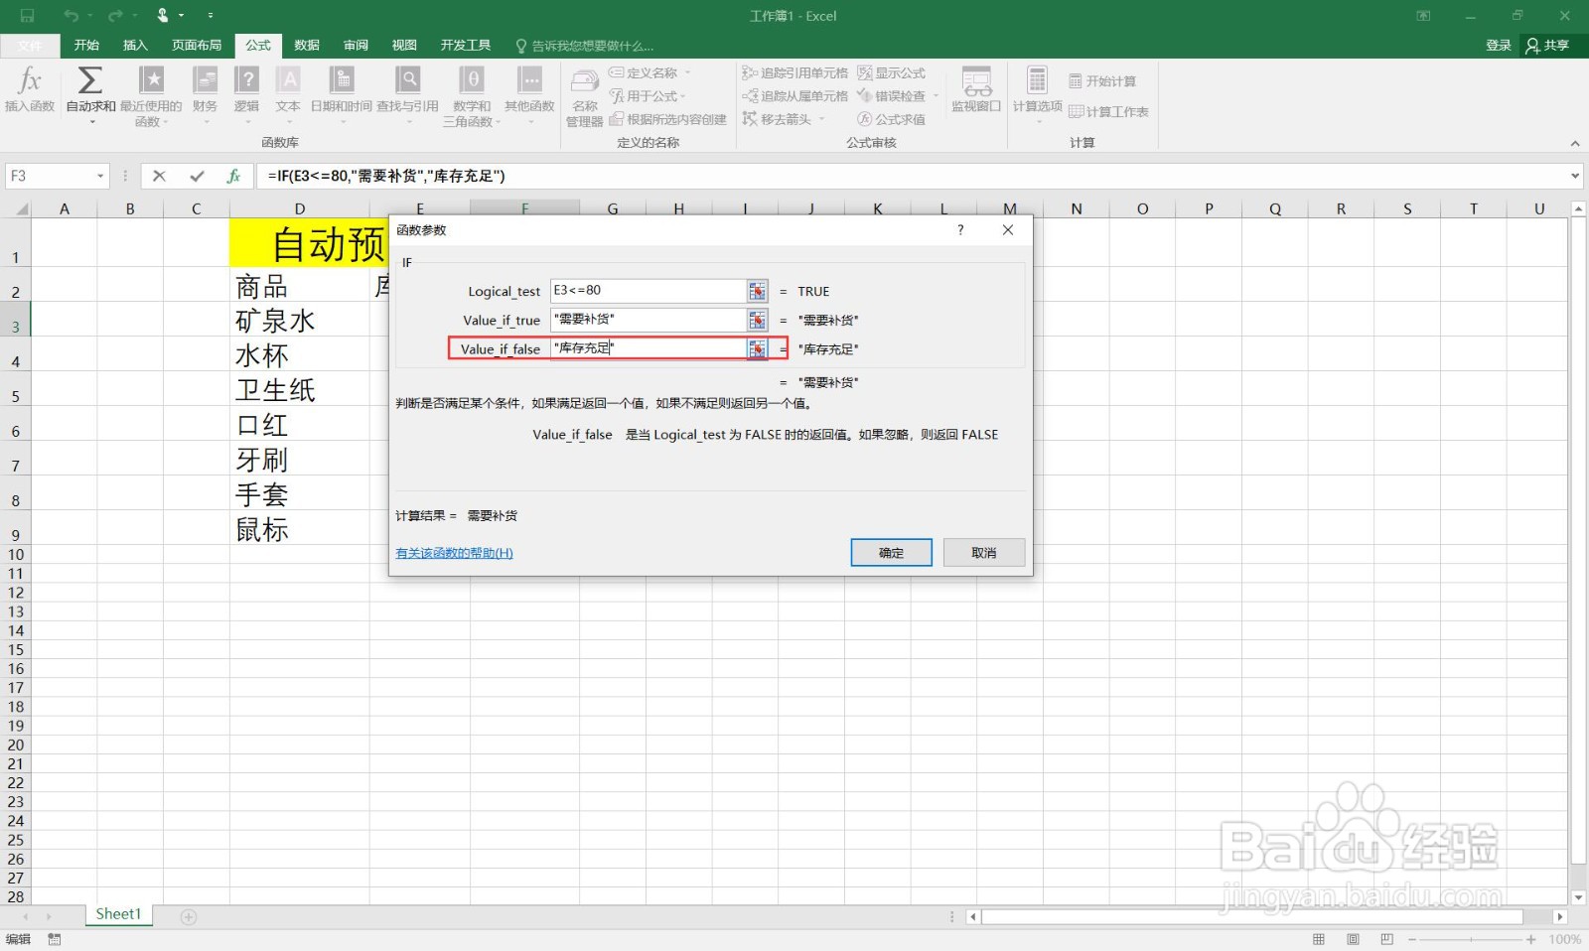Open the Error Checking dropdown arrow
1589x951 pixels.
[936, 96]
